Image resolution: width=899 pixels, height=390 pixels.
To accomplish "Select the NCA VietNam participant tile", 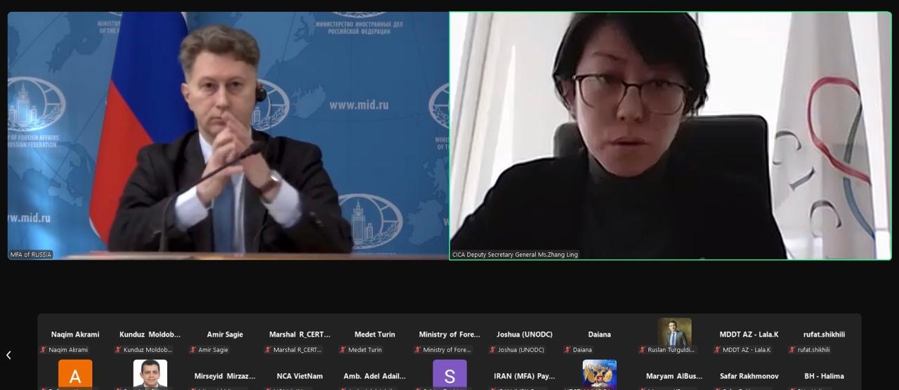I will coord(300,377).
